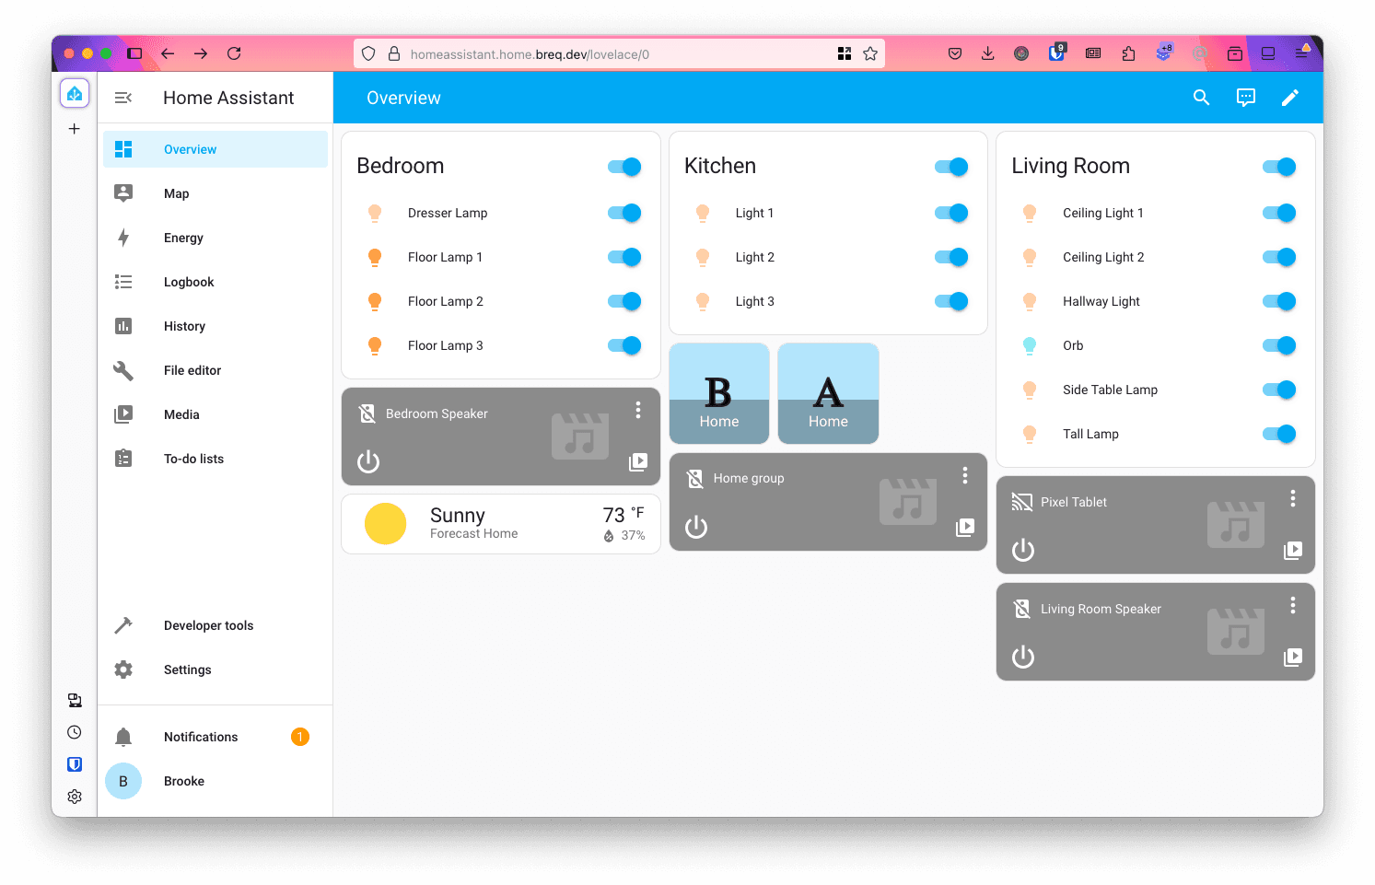Disable the Tall Lamp switch
This screenshot has width=1375, height=885.
(x=1279, y=434)
